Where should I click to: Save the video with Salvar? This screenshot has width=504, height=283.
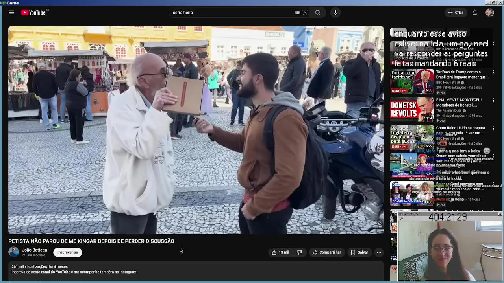coord(359,252)
